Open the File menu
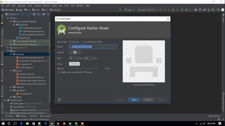Screen dimensions: 225x126 pyautogui.click(x=2, y=6)
